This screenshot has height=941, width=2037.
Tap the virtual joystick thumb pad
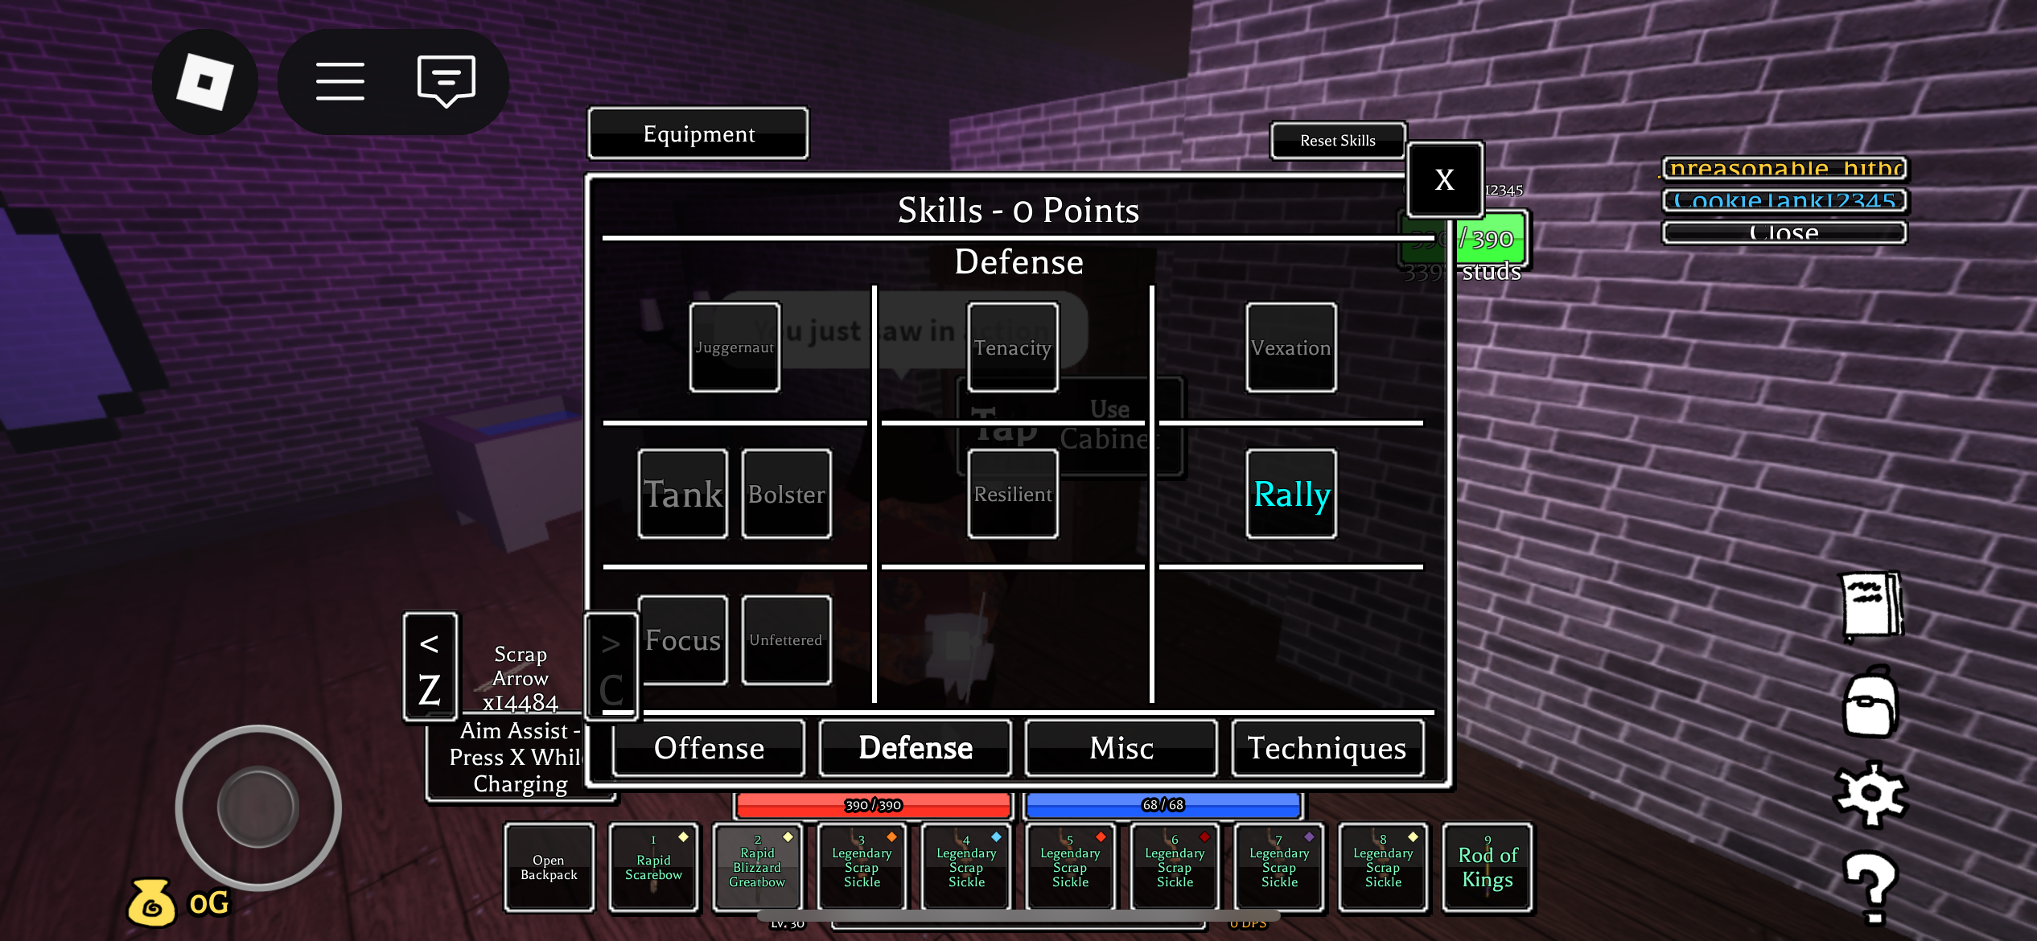(x=257, y=807)
